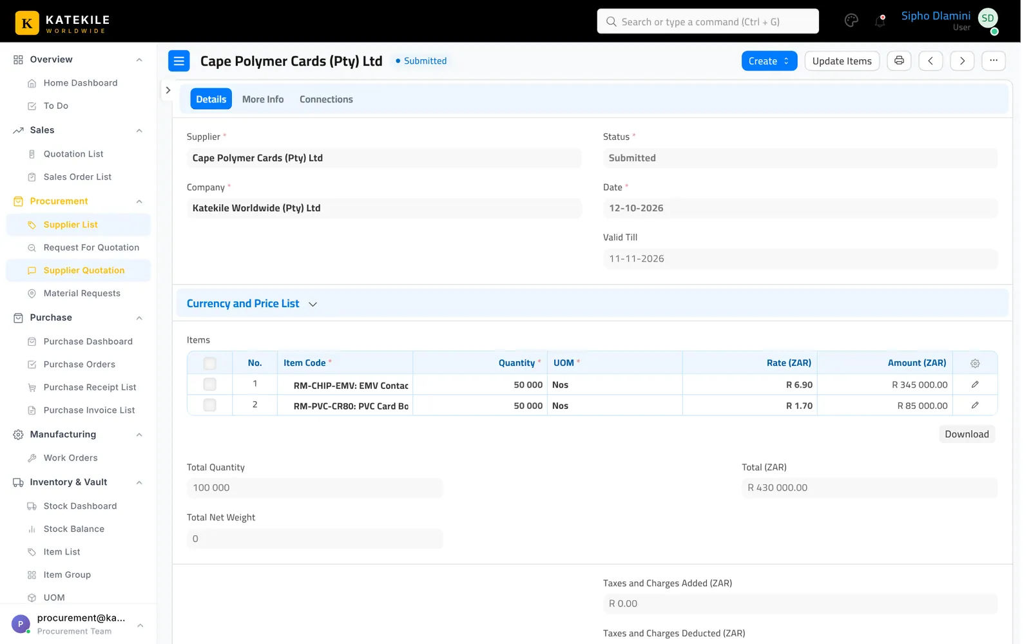Open the notifications bell
This screenshot has height=644, width=1031.
coord(880,21)
